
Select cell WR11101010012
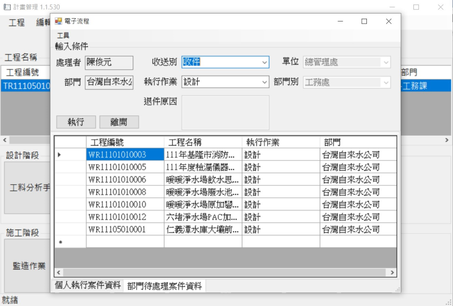point(125,217)
